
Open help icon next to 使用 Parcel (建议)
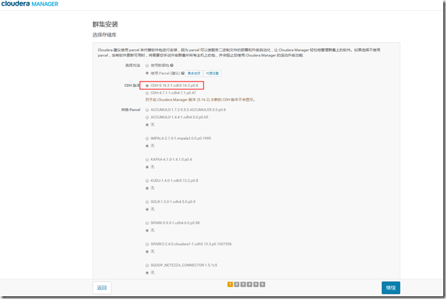(183, 73)
